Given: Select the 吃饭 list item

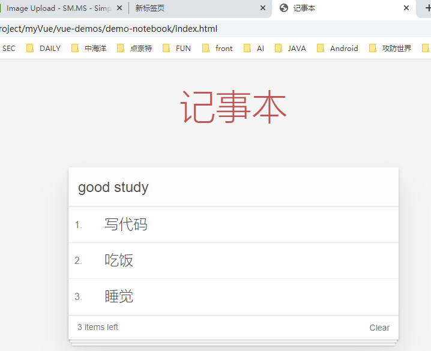Looking at the screenshot, I should click(x=234, y=260).
